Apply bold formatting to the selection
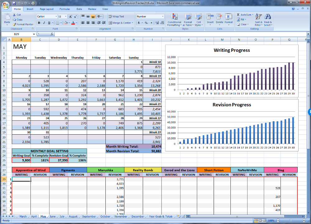 pyautogui.click(x=39, y=23)
